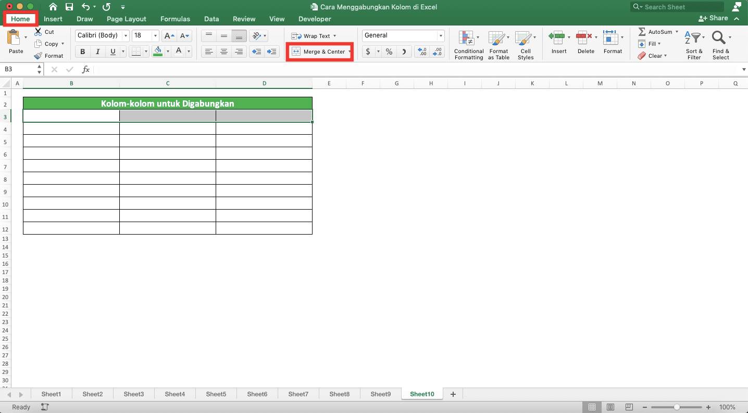Image resolution: width=748 pixels, height=413 pixels.
Task: Add a new sheet with plus button
Action: (453, 394)
